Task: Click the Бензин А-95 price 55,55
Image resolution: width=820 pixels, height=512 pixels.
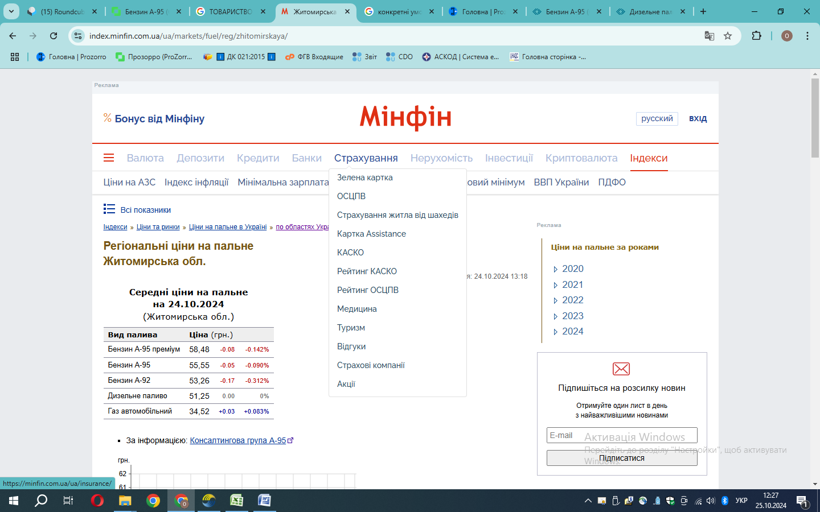Action: pos(199,365)
